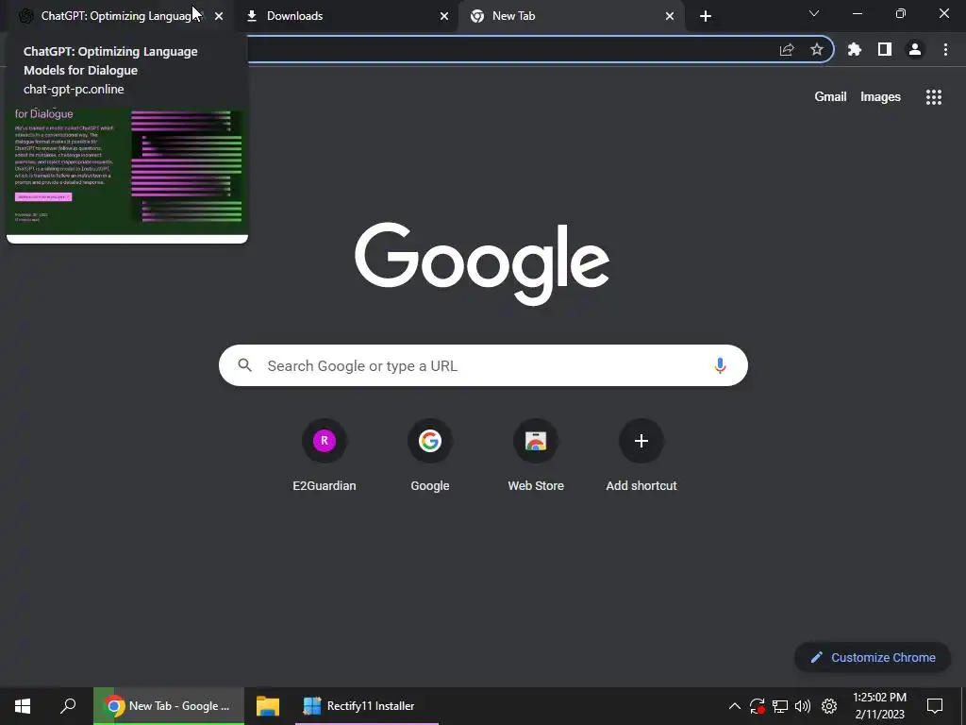Switch to the Downloads tab
This screenshot has height=725, width=966.
click(x=345, y=16)
